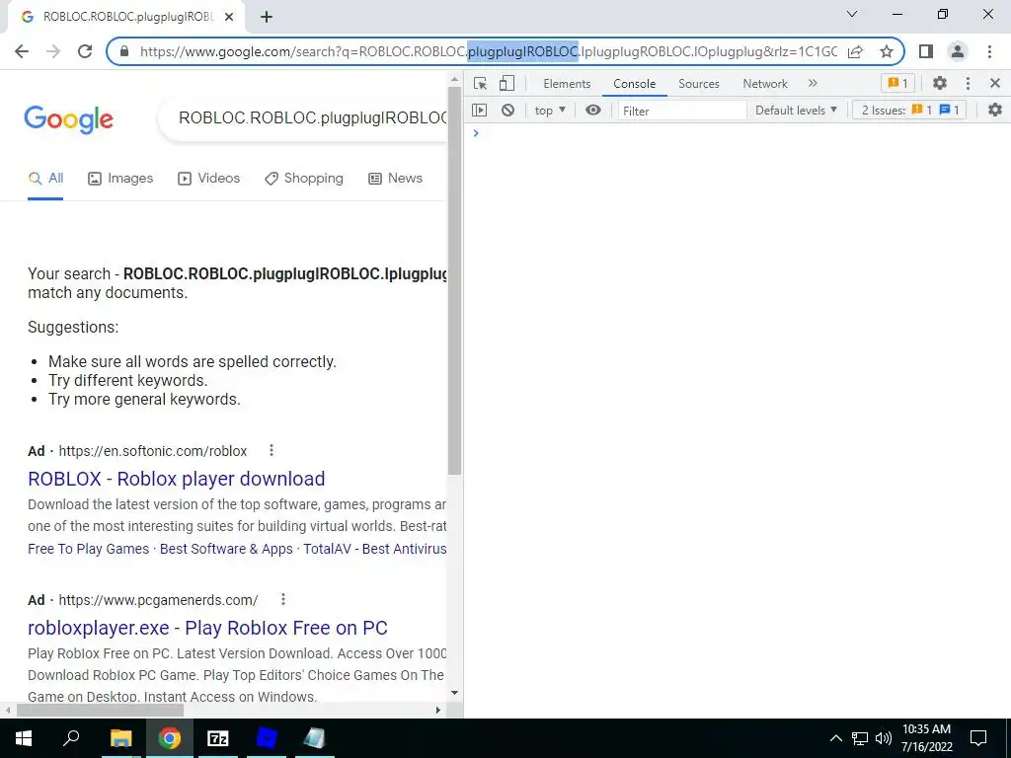This screenshot has width=1011, height=758.
Task: Open console settings gear
Action: pos(995,111)
